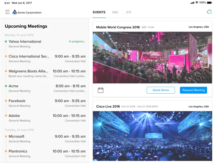217x163 pixels.
Task: Click the orange status dot beside Facebook
Action: point(6,101)
